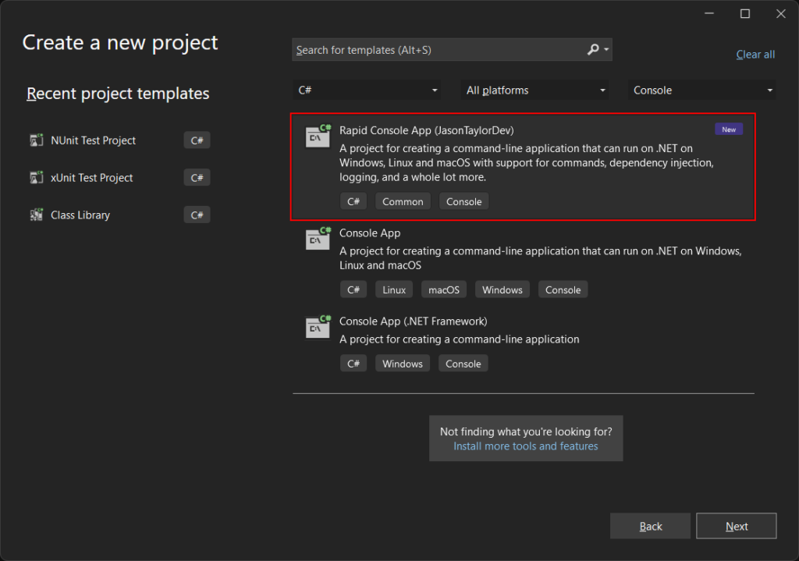Choose xUnit Test Project from recent templates
Screen dimensions: 799x561
pyautogui.click(x=92, y=178)
